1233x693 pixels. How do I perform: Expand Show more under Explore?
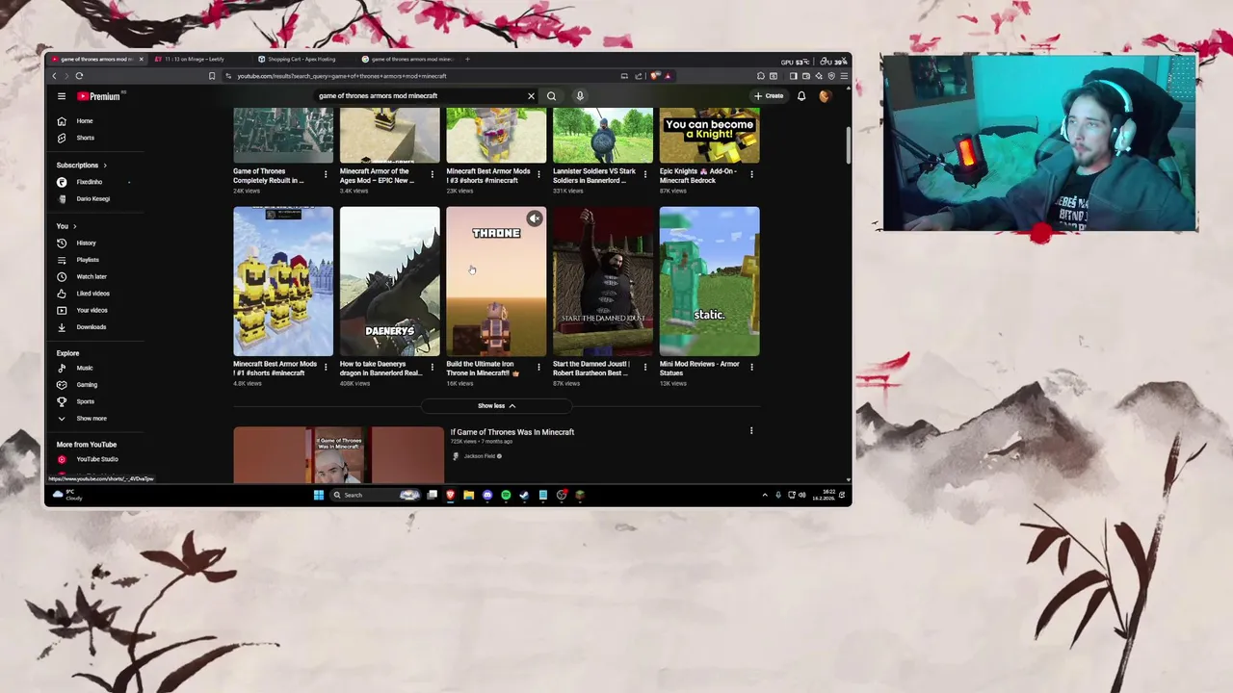91,419
